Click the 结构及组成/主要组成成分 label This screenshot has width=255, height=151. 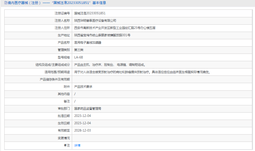tap(53, 65)
